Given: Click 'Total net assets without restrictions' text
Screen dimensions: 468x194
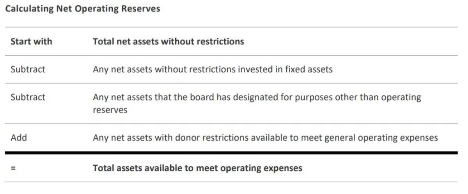Looking at the screenshot, I should 168,42.
